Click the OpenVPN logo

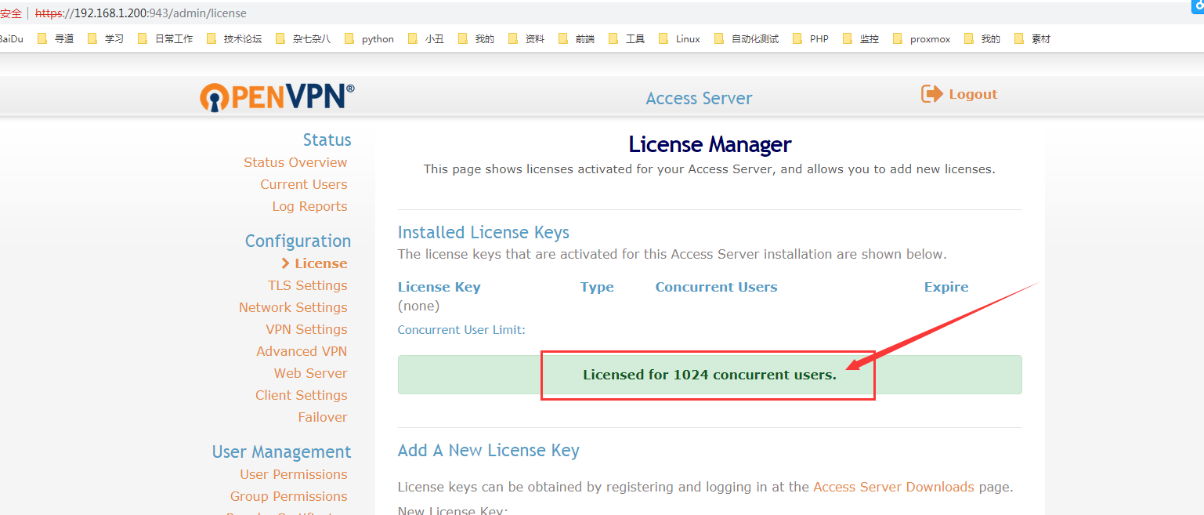(x=277, y=96)
